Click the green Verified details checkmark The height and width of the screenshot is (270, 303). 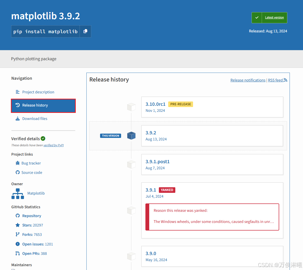43,139
